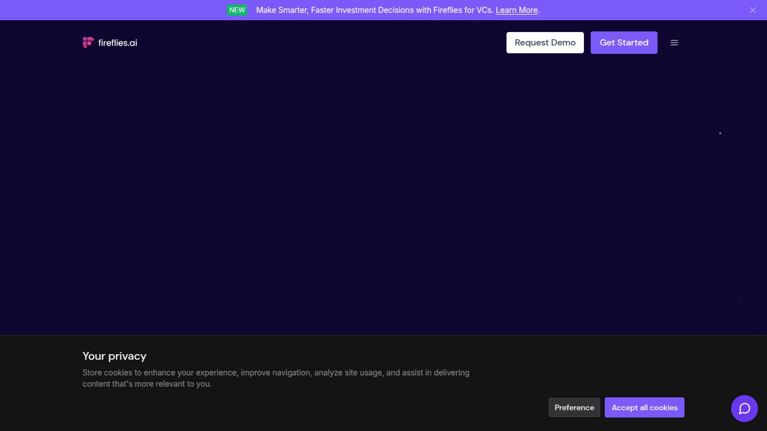Click the speech bubble icon bottom right

744,408
